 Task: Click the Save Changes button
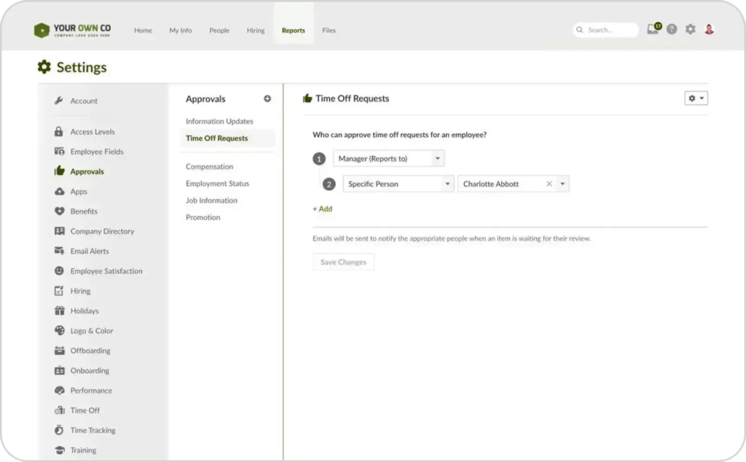343,262
